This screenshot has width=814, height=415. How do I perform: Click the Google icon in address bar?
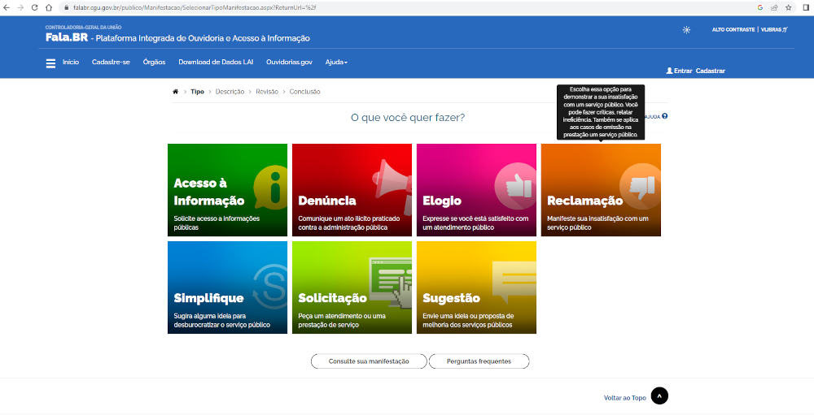pyautogui.click(x=760, y=7)
